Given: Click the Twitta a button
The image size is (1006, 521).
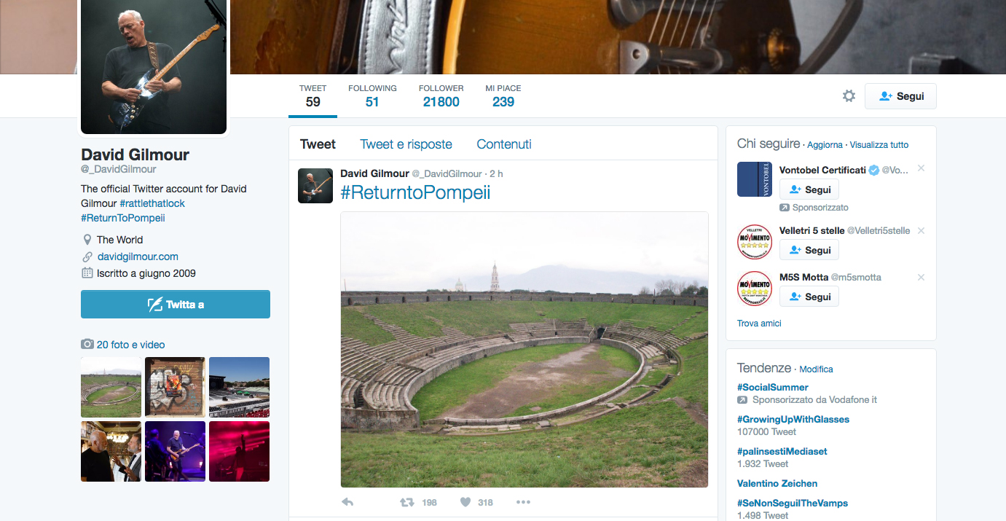Looking at the screenshot, I should click(x=176, y=305).
